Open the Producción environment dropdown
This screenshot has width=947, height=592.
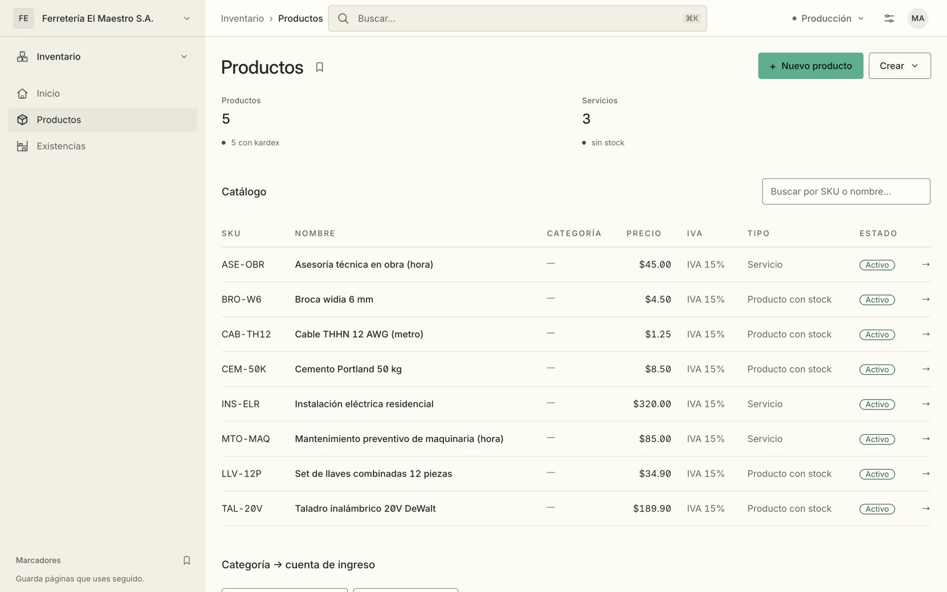(828, 18)
